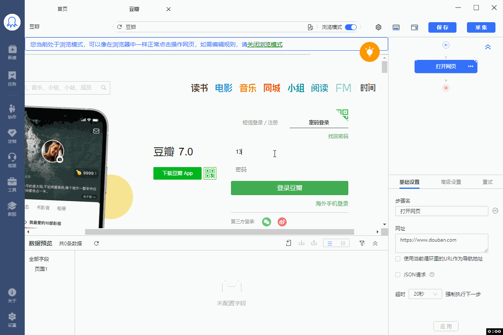
Task: Click the filter icon in data preview
Action: pos(362,243)
